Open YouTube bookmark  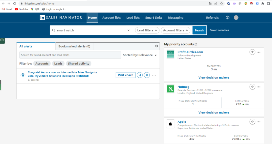tap(21, 9)
